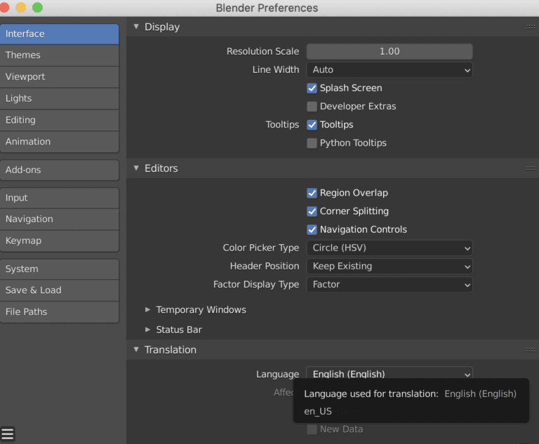The image size is (539, 444).
Task: Disable the Splash Screen checkbox
Action: (312, 88)
